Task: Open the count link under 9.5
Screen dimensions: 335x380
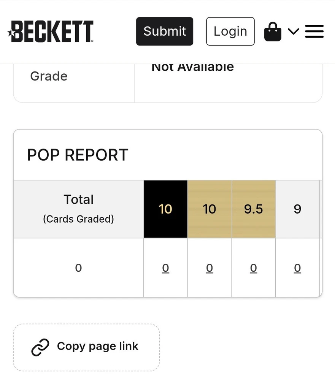Action: click(x=253, y=268)
